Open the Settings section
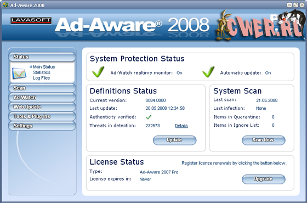 point(42,126)
